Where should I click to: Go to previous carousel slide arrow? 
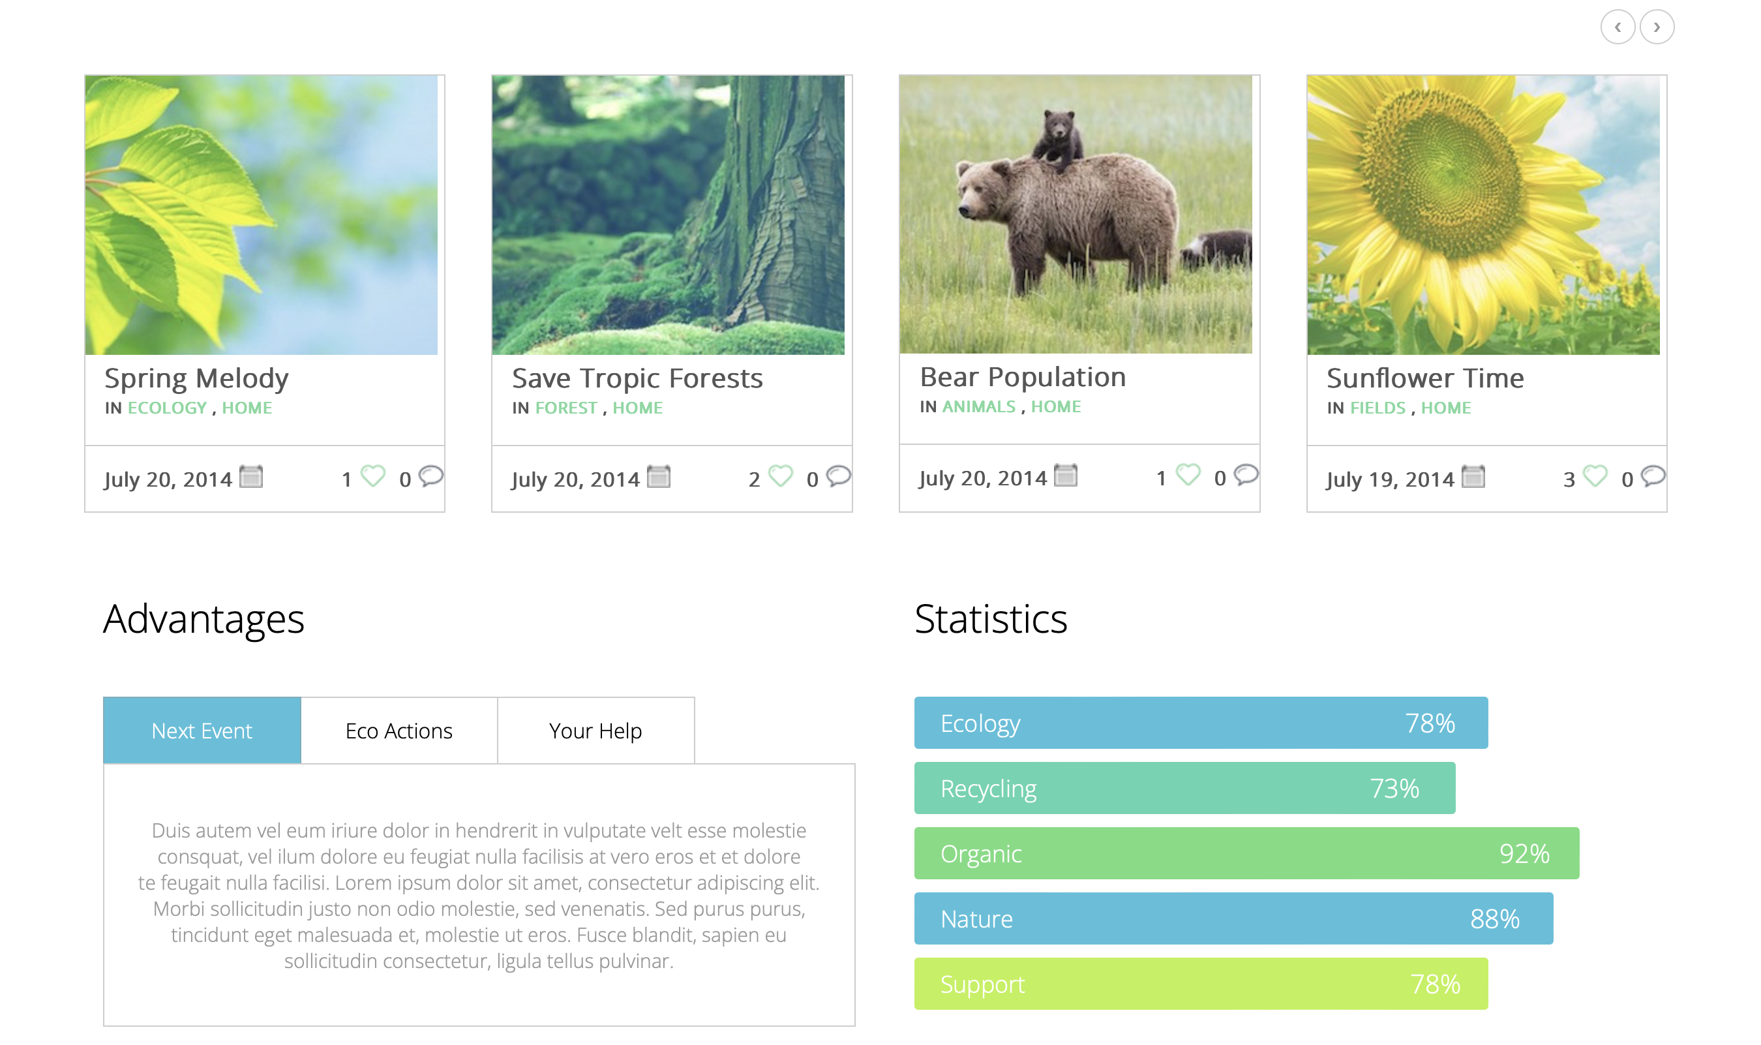click(x=1618, y=27)
